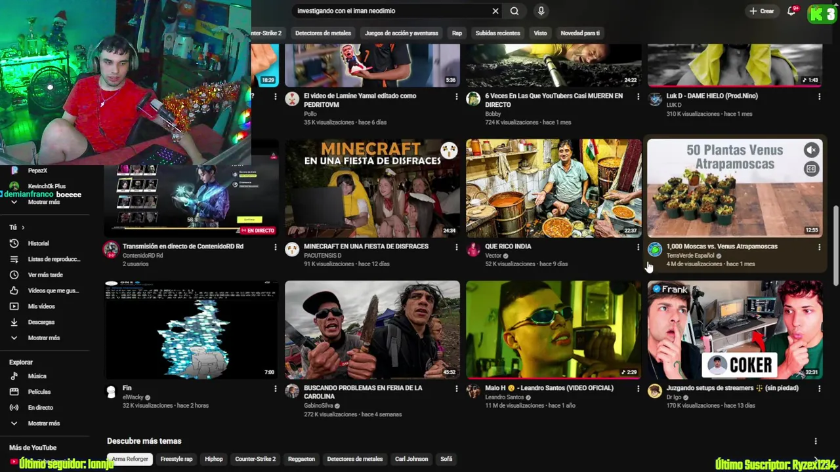Open Minecraft en una fiesta thumbnail
840x472 pixels.
coord(372,188)
